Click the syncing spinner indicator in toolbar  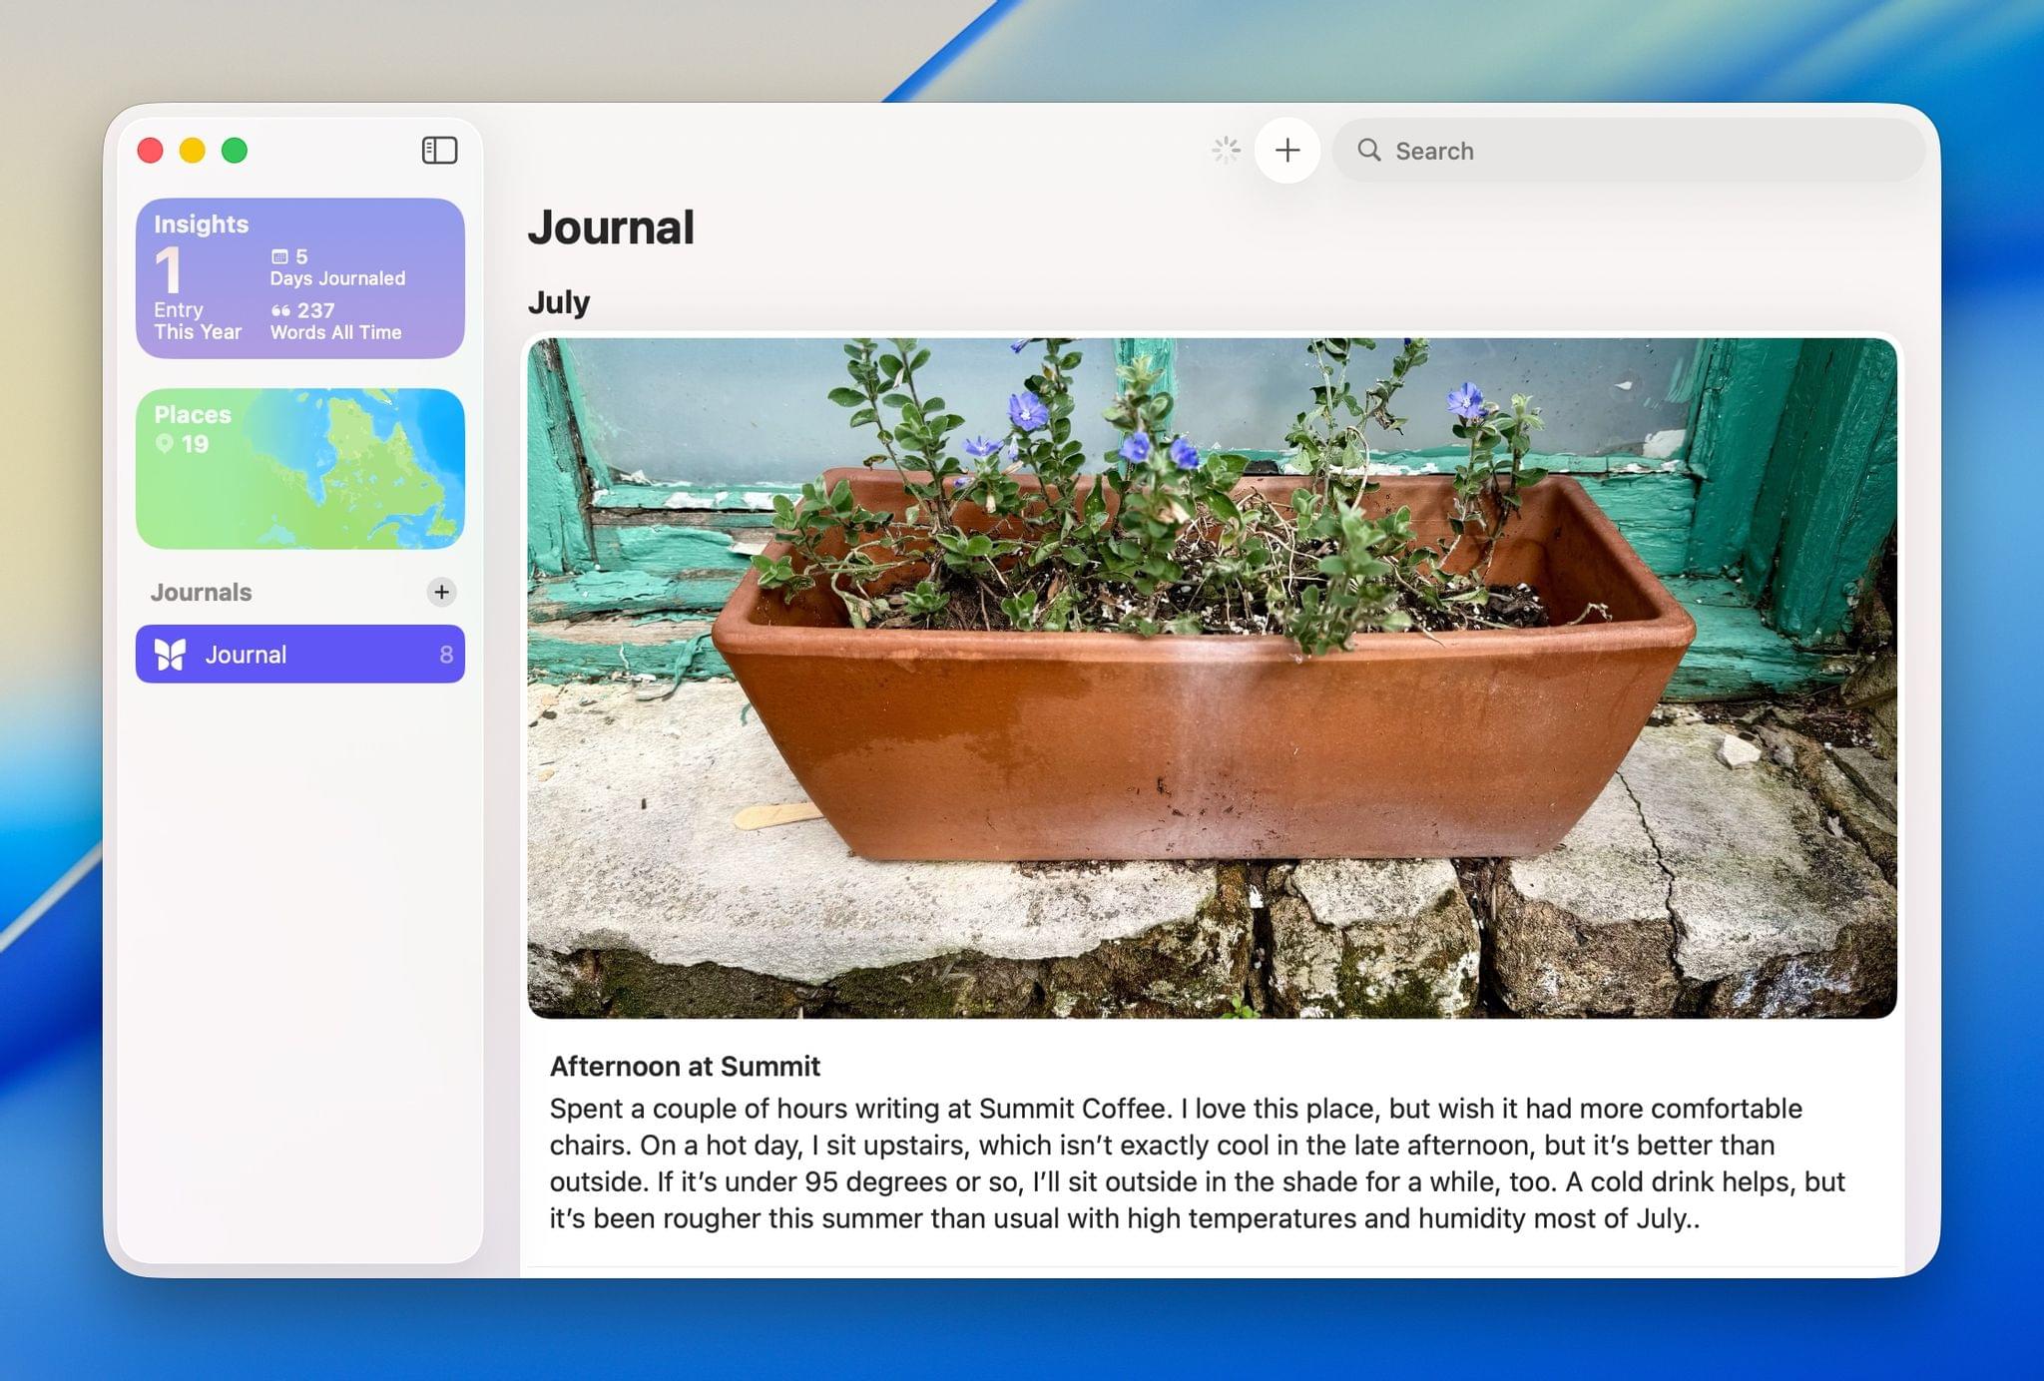1226,151
